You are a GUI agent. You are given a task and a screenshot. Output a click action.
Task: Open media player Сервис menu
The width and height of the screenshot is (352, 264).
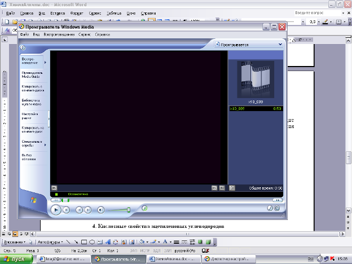coord(85,34)
